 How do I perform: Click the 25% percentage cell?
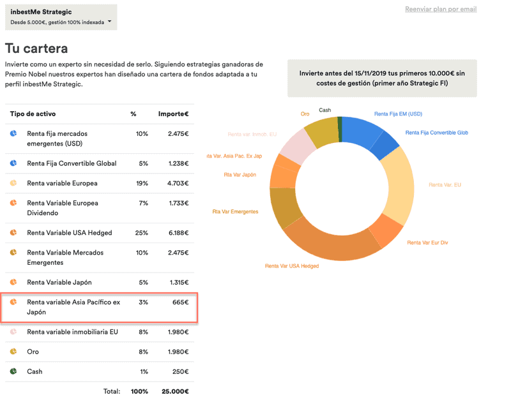[141, 233]
